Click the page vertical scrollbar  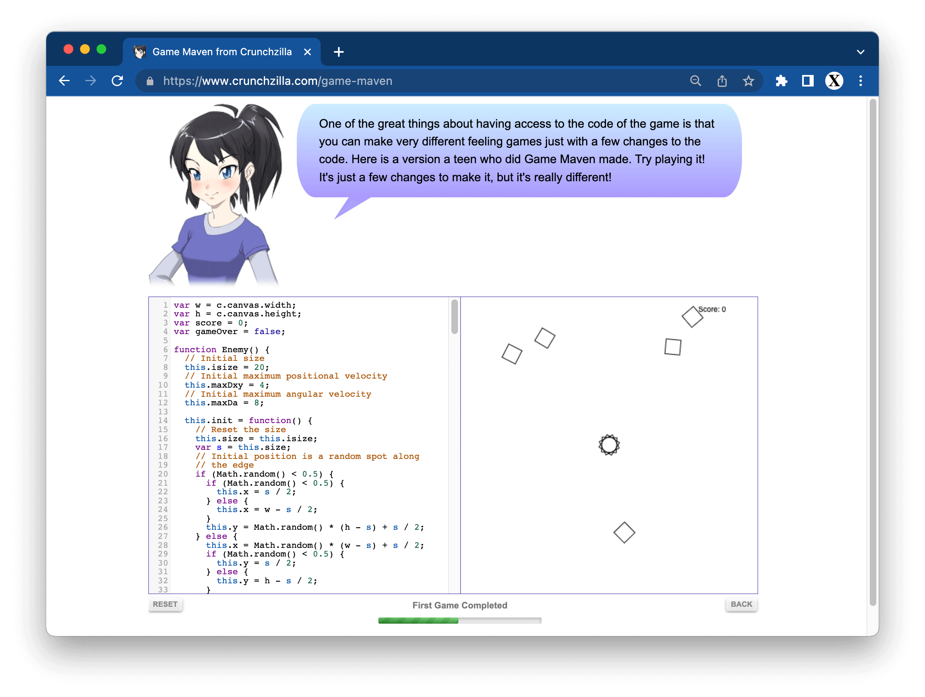tap(872, 352)
